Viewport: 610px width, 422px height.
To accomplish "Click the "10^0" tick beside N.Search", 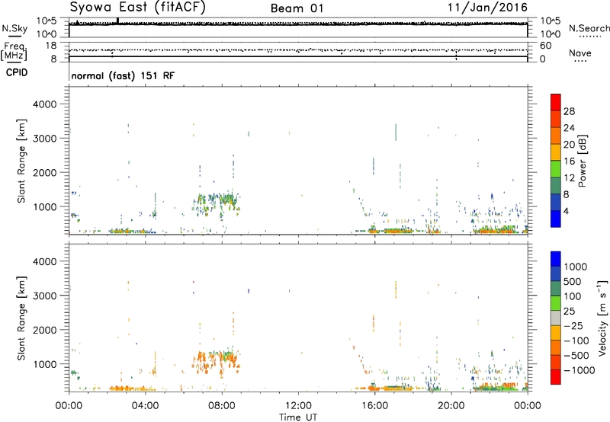I will 551,34.
